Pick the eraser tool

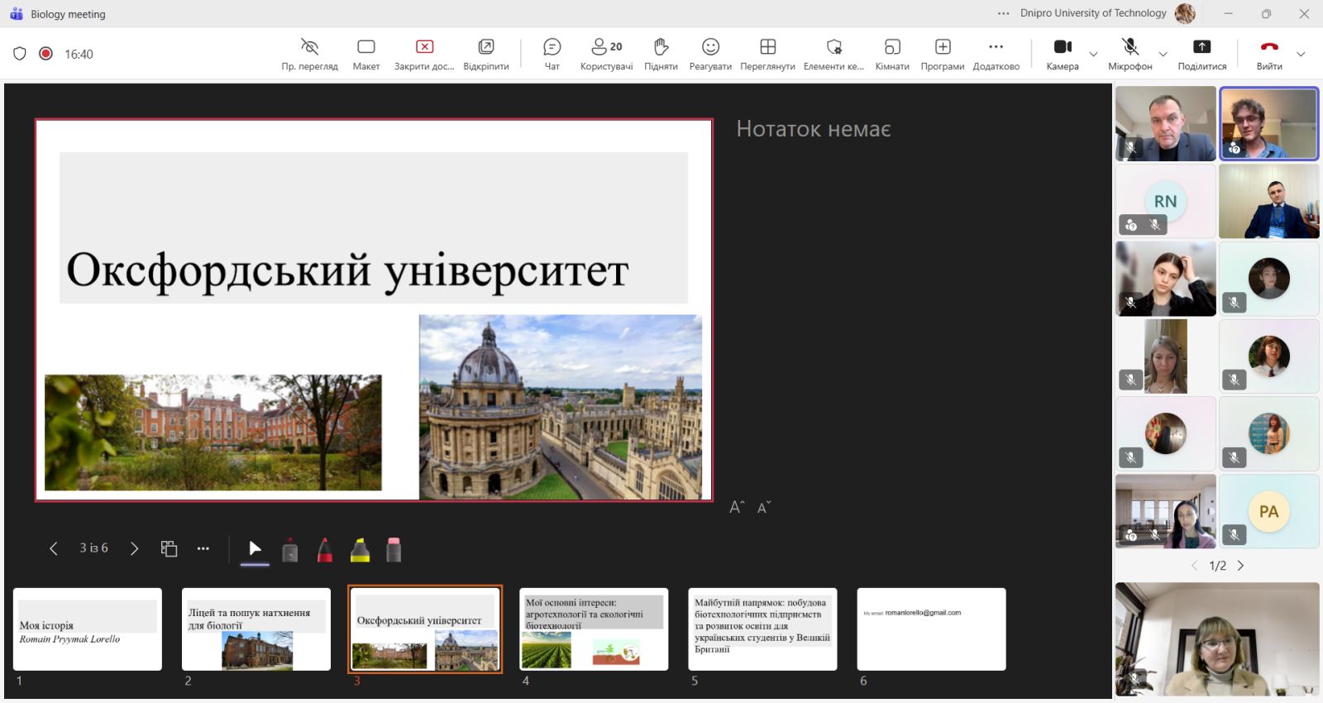pyautogui.click(x=394, y=549)
